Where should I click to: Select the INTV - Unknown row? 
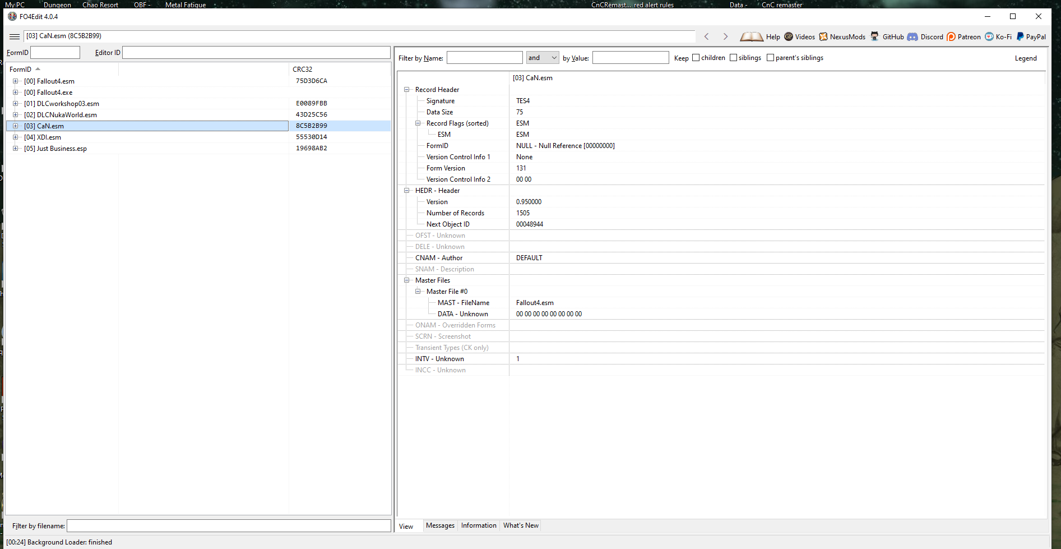click(720, 359)
